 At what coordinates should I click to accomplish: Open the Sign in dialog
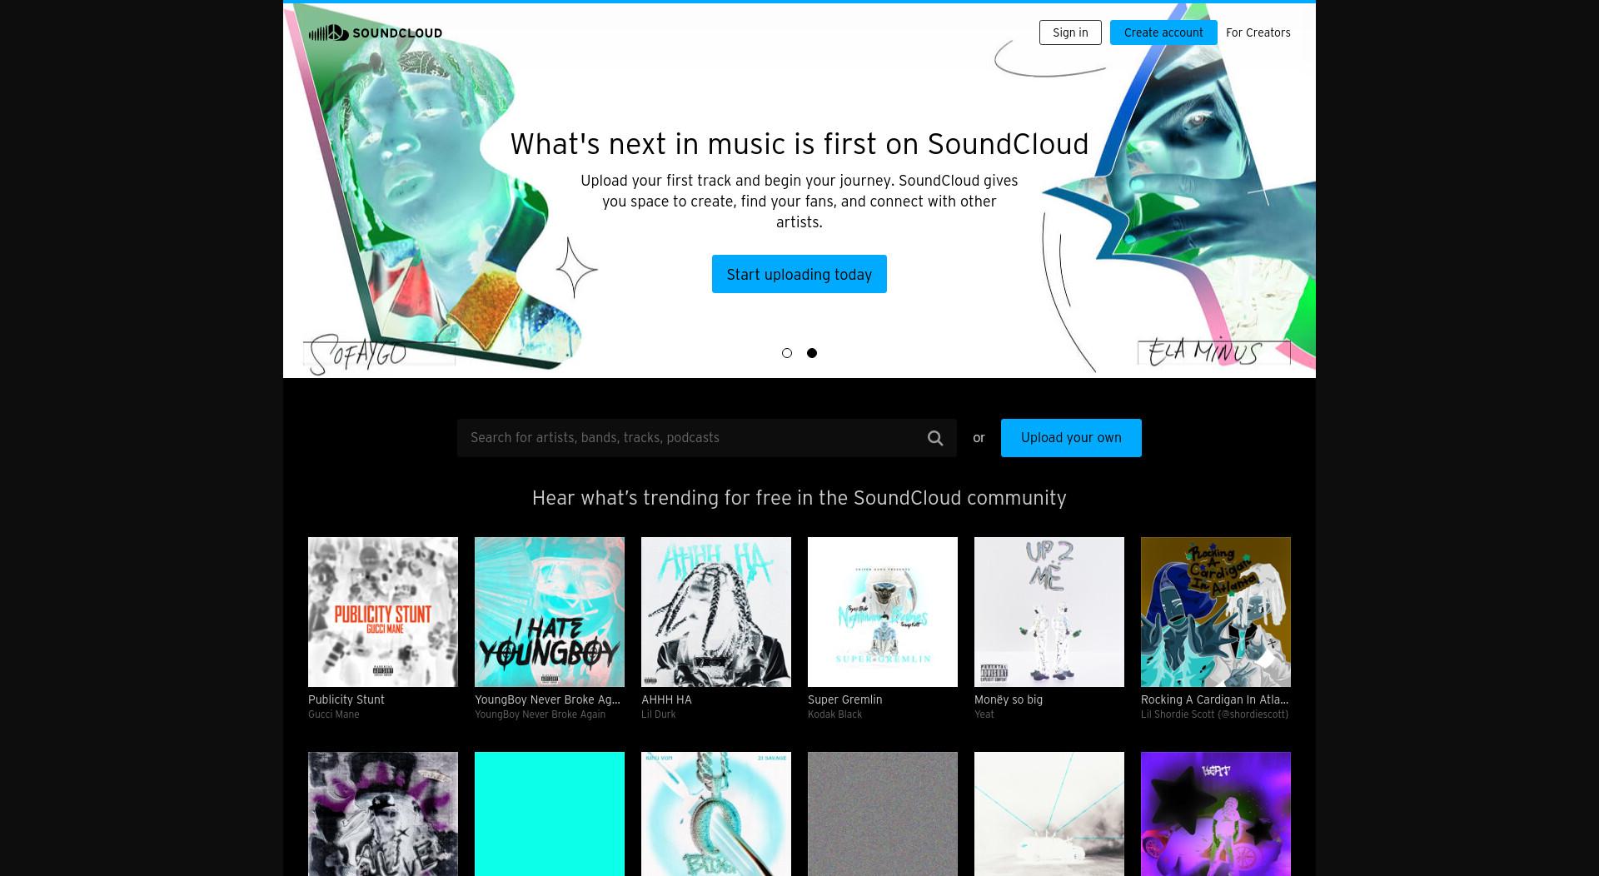click(1070, 32)
